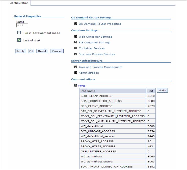Select SOAP_CONNECTOR_ADDRESS port name
This screenshot has height=170, width=187.
(x=101, y=101)
